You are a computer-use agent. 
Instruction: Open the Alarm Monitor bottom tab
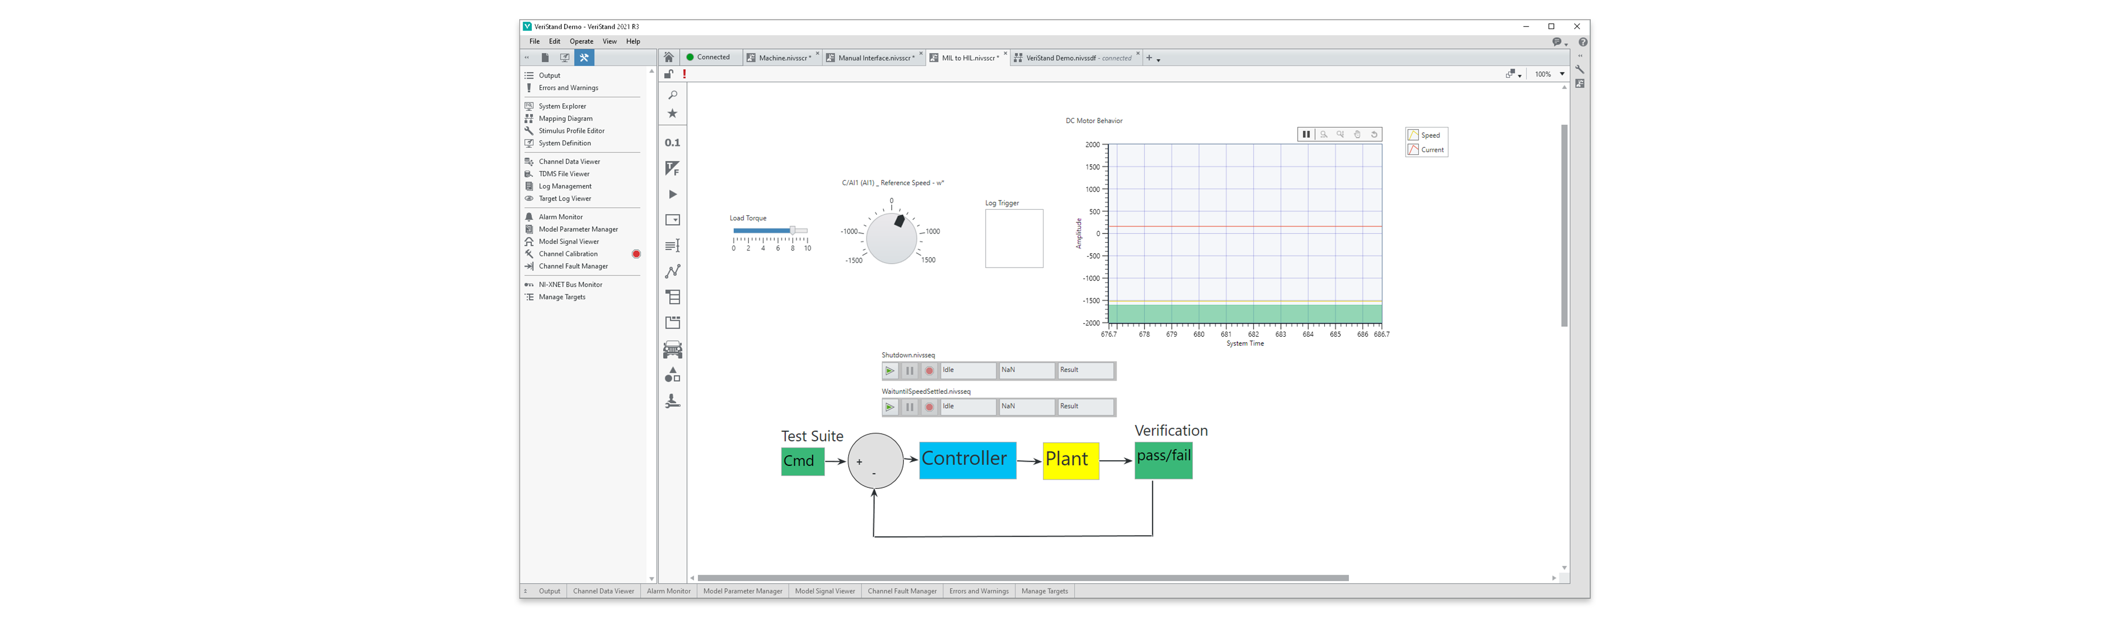pos(668,591)
